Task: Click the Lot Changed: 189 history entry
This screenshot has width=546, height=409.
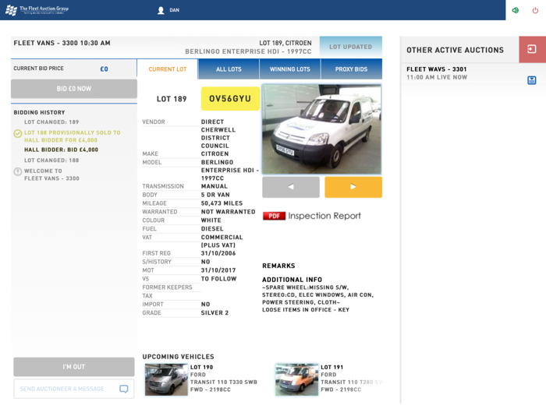Action: coord(51,122)
